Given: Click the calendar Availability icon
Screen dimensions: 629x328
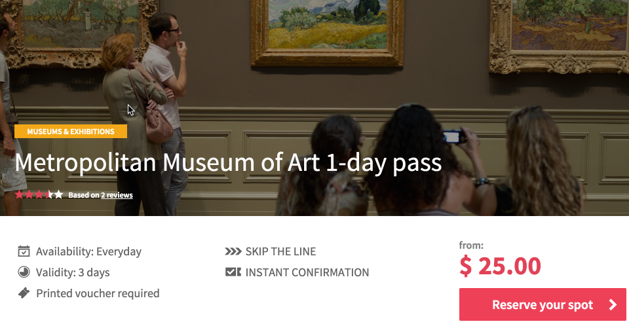Looking at the screenshot, I should [24, 251].
